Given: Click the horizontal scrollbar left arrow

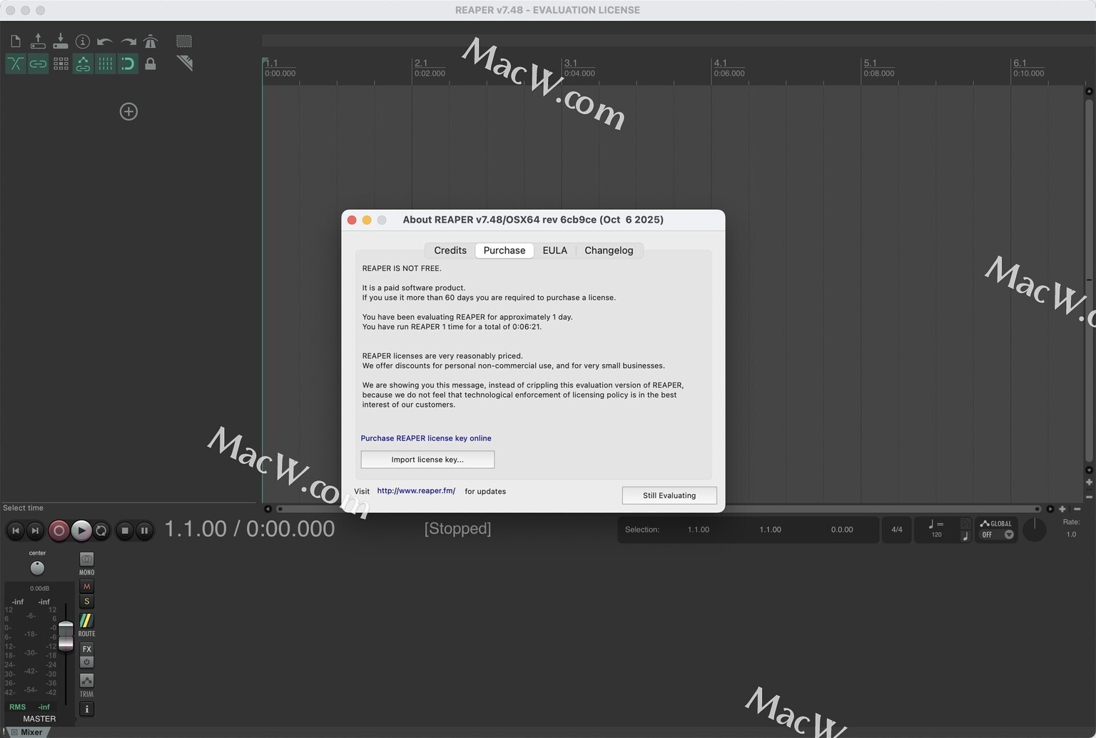Looking at the screenshot, I should (x=268, y=509).
